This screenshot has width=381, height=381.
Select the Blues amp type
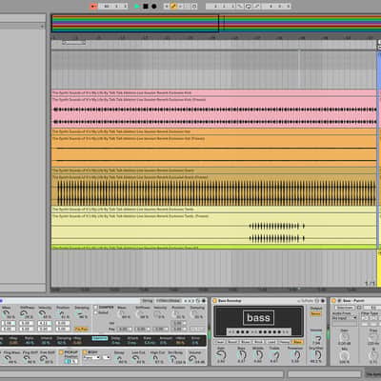246,342
